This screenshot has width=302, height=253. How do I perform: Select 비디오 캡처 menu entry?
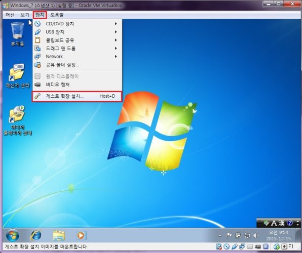tap(77, 85)
